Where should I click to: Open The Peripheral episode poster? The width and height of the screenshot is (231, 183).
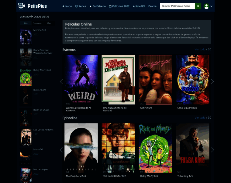[x=81, y=148]
